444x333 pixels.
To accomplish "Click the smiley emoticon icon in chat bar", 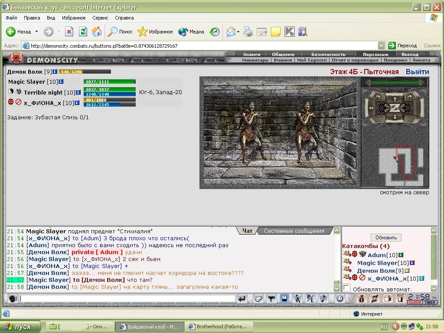I will click(340, 299).
